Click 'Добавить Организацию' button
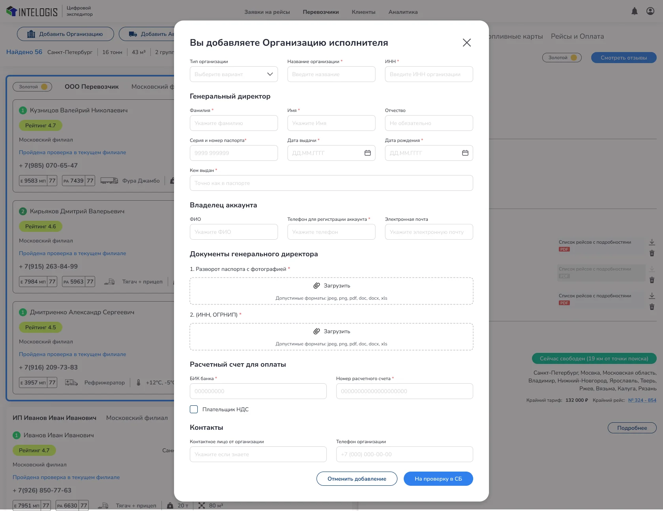 point(66,34)
